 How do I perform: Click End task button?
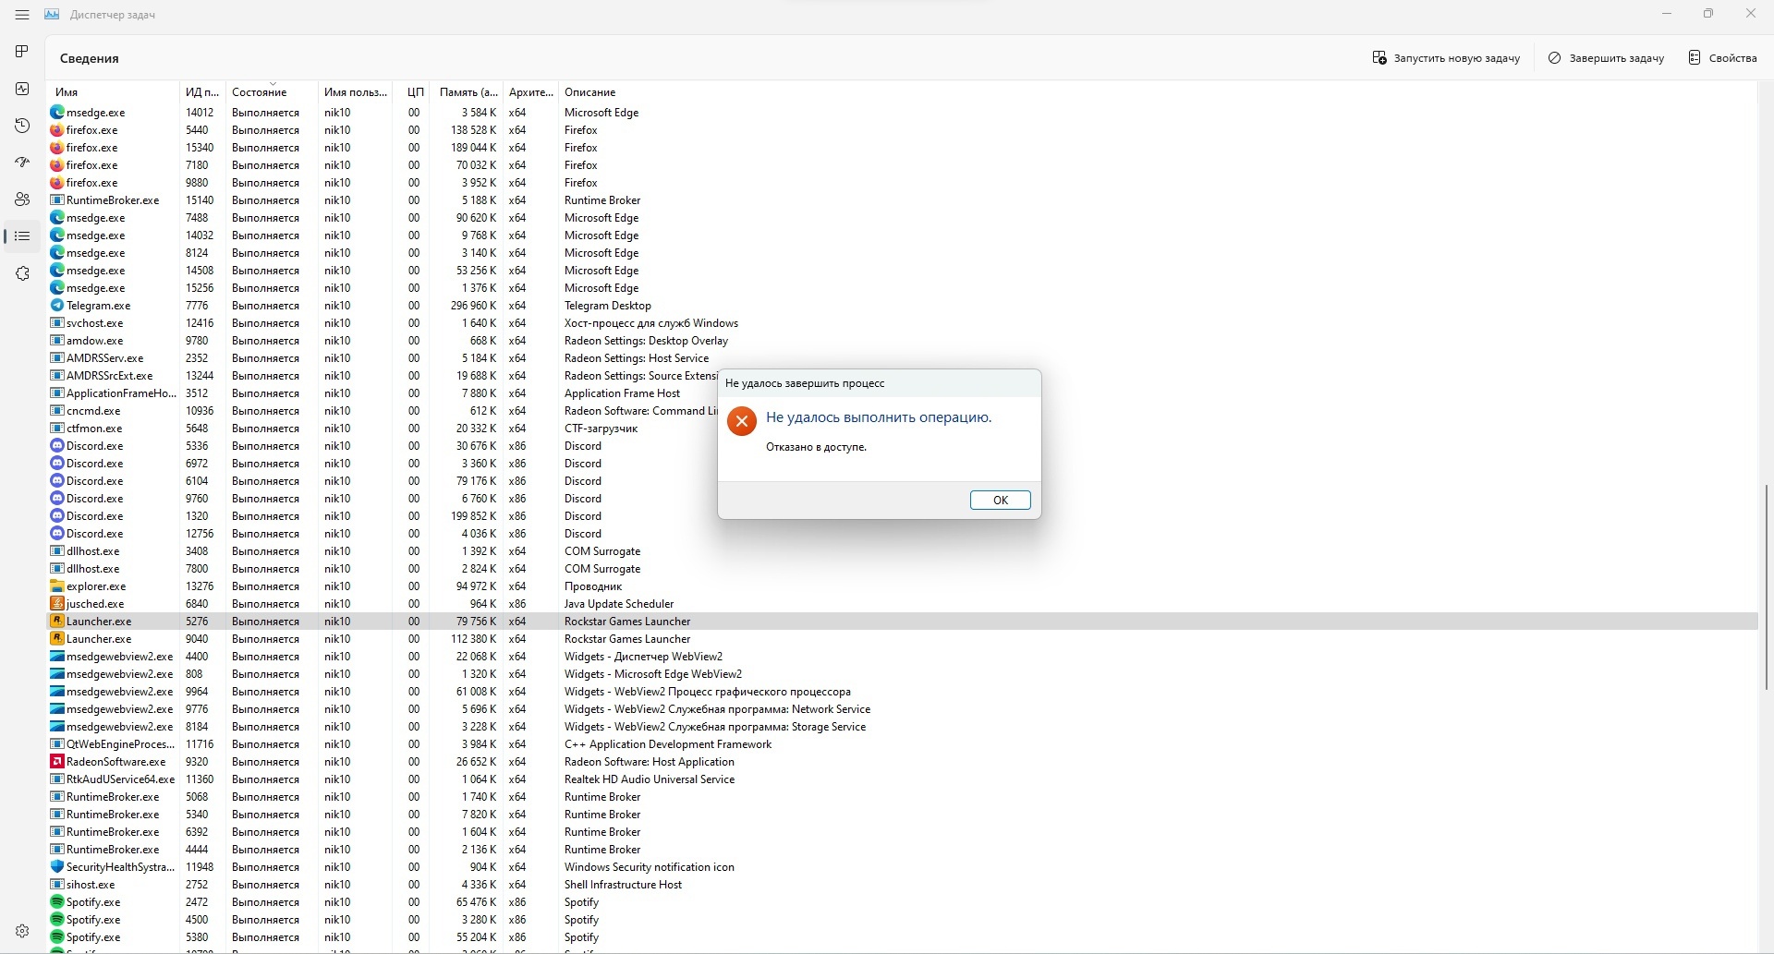click(1606, 58)
